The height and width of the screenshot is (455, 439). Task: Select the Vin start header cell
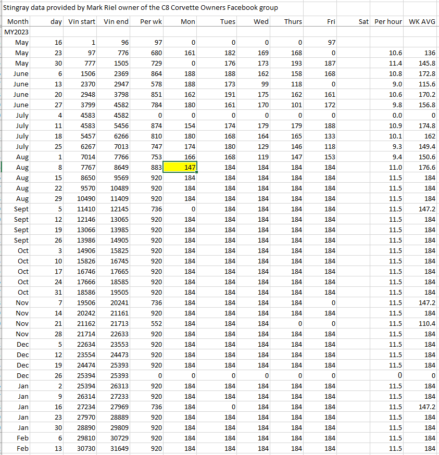point(82,21)
